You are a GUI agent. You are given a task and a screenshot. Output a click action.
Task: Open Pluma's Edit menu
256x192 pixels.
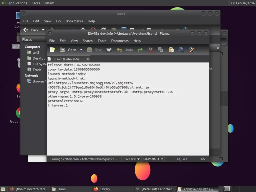[62, 41]
